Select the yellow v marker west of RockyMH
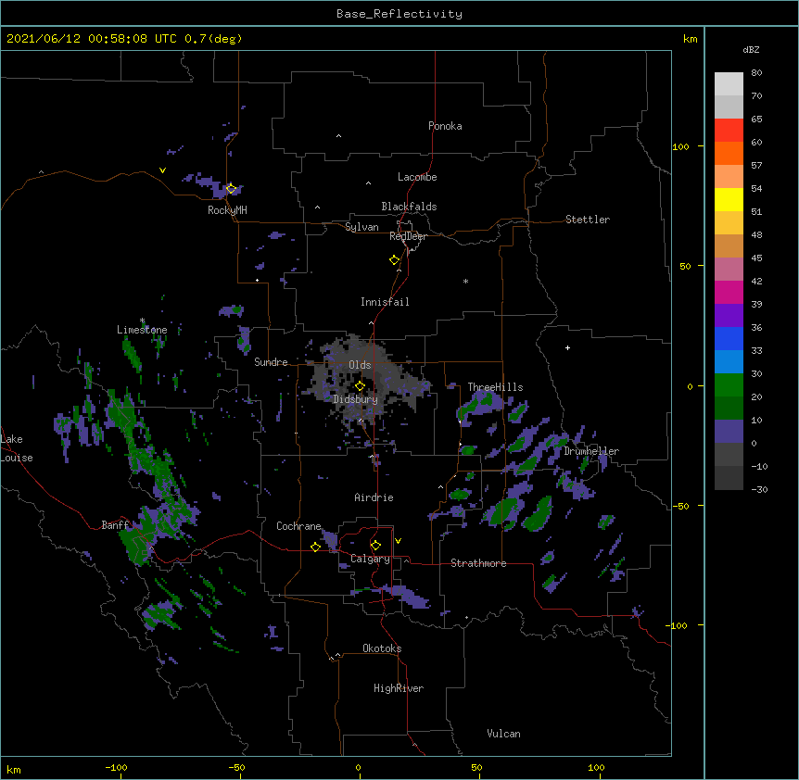The height and width of the screenshot is (780, 799). 162,170
